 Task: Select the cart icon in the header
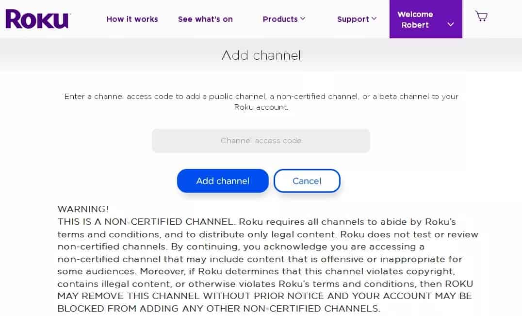[x=481, y=16]
